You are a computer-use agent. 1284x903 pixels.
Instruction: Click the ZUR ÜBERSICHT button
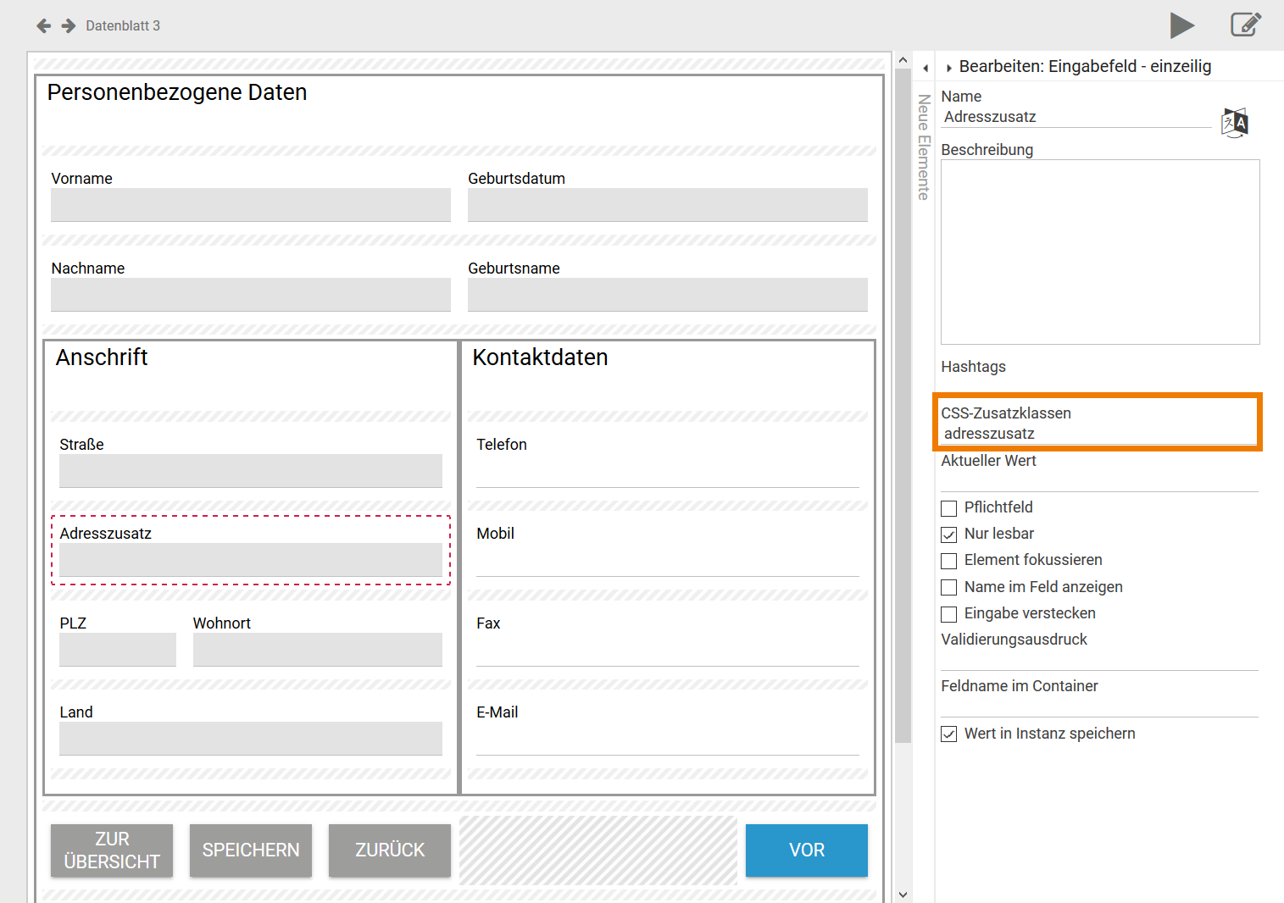click(x=112, y=850)
